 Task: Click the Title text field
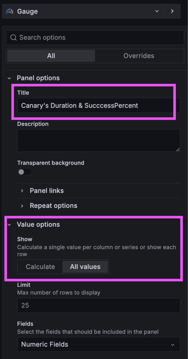point(98,106)
